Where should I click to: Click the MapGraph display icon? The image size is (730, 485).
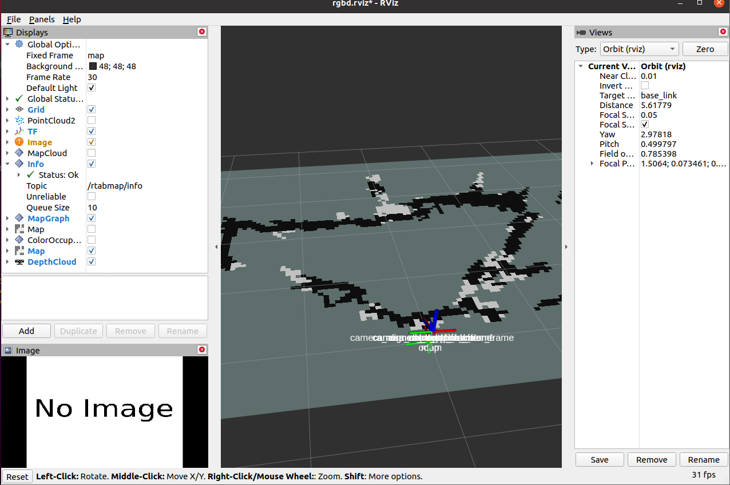pos(19,218)
